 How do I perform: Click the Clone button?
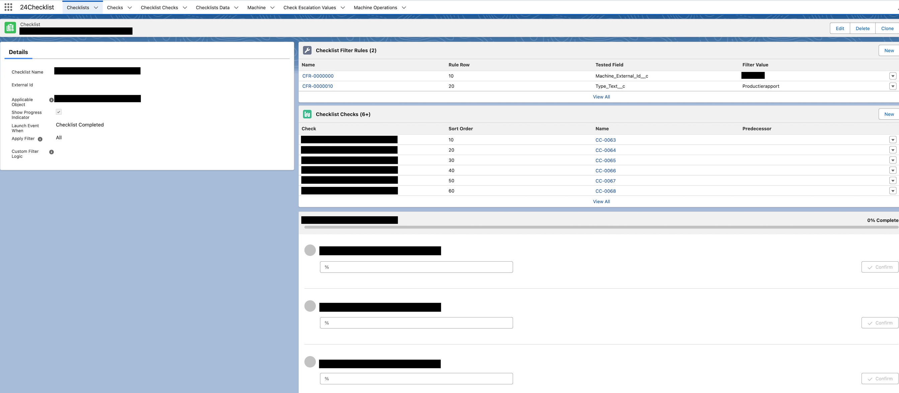(x=887, y=28)
